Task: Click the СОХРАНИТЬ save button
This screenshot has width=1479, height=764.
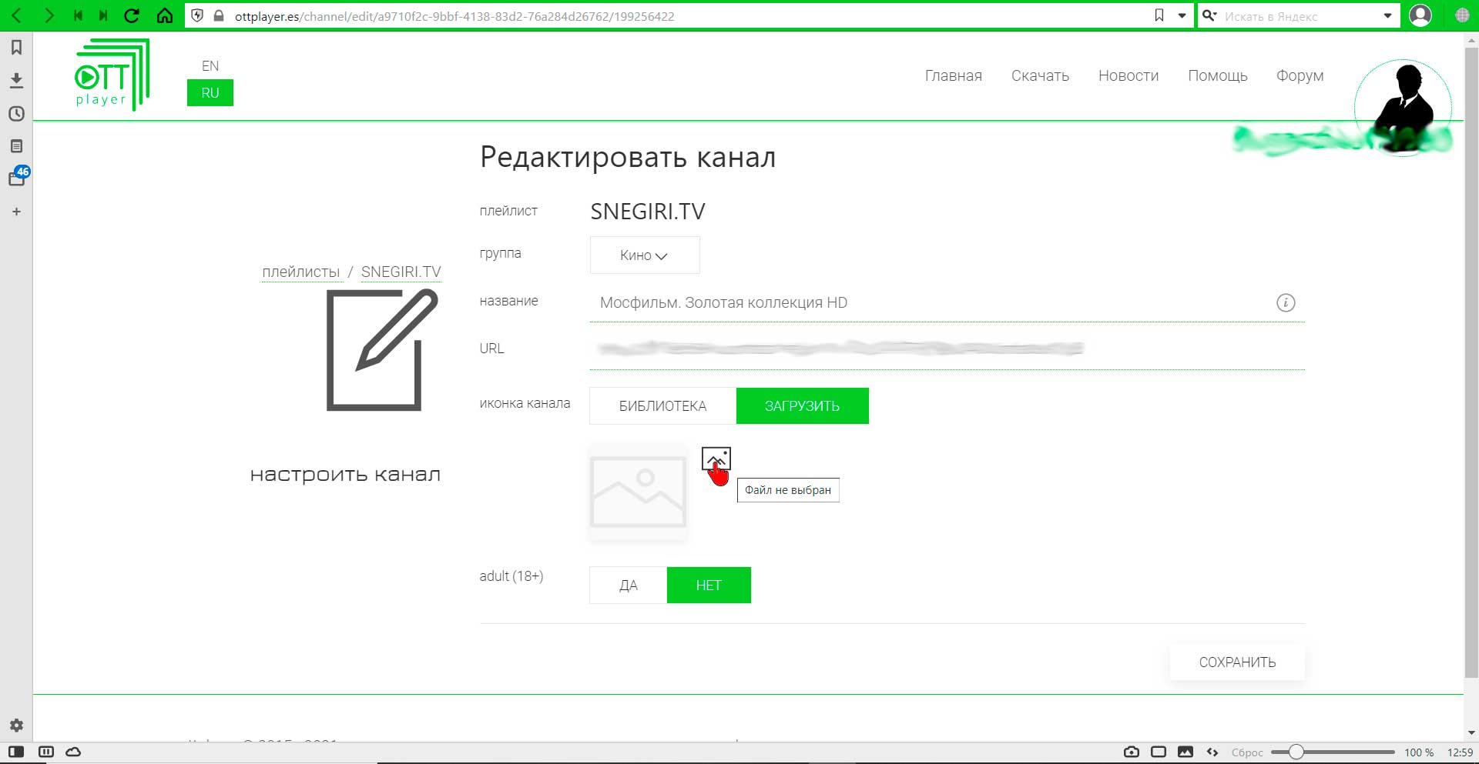Action: pyautogui.click(x=1237, y=662)
